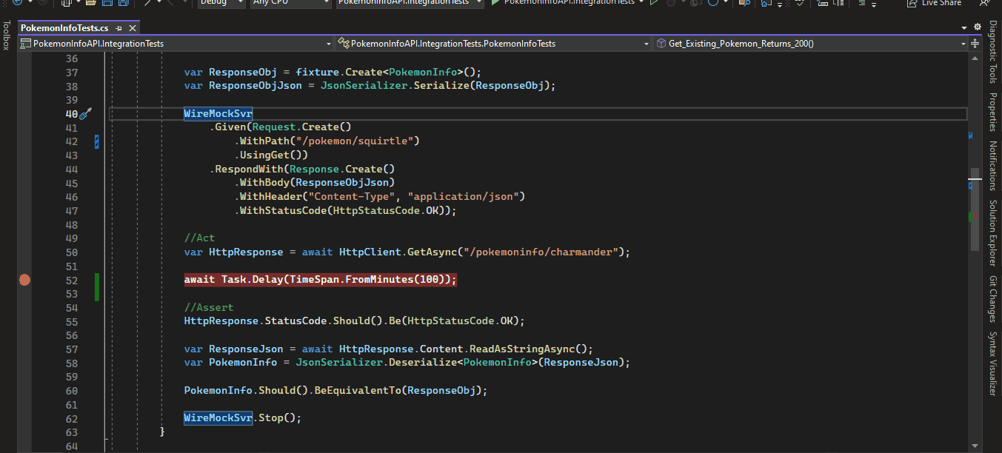Click the //Assert comment

point(209,307)
